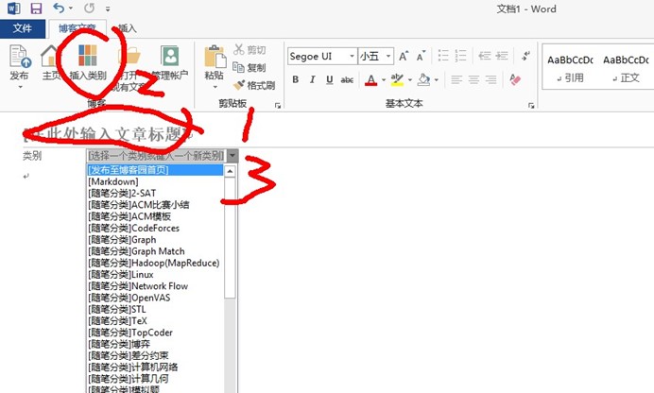Switch to the 博客文章 ribbon tab

coord(77,28)
